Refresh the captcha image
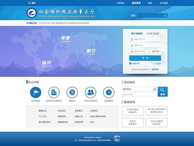This screenshot has height=146, width=194. (156, 51)
